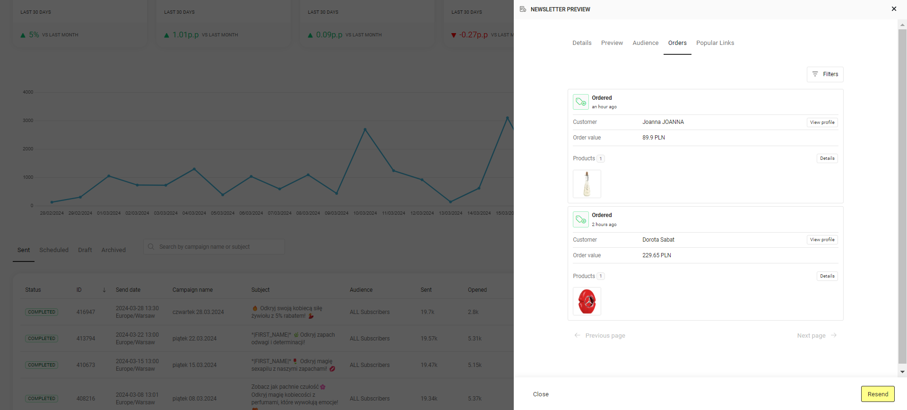907x410 pixels.
Task: Select the Orders tab
Action: click(x=677, y=43)
